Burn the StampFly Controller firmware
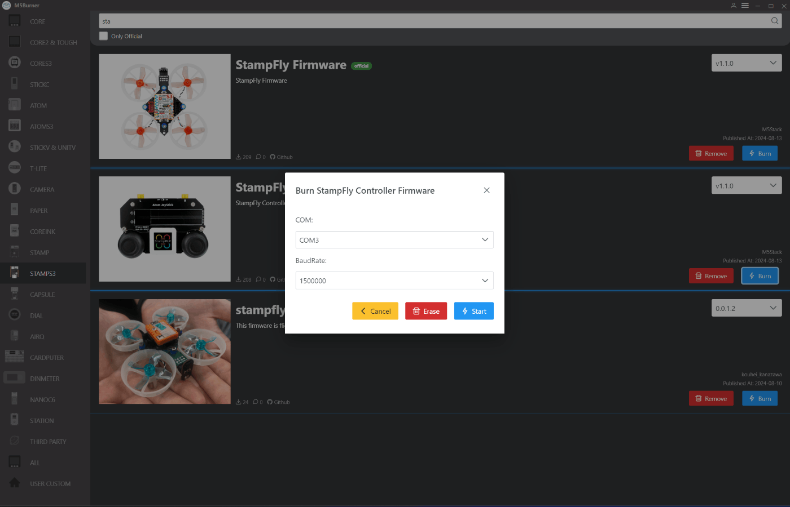This screenshot has height=507, width=790. click(760, 276)
